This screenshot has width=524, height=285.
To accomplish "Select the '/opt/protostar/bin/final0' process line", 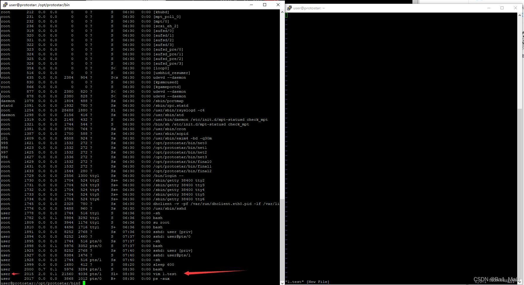I will click(183, 161).
